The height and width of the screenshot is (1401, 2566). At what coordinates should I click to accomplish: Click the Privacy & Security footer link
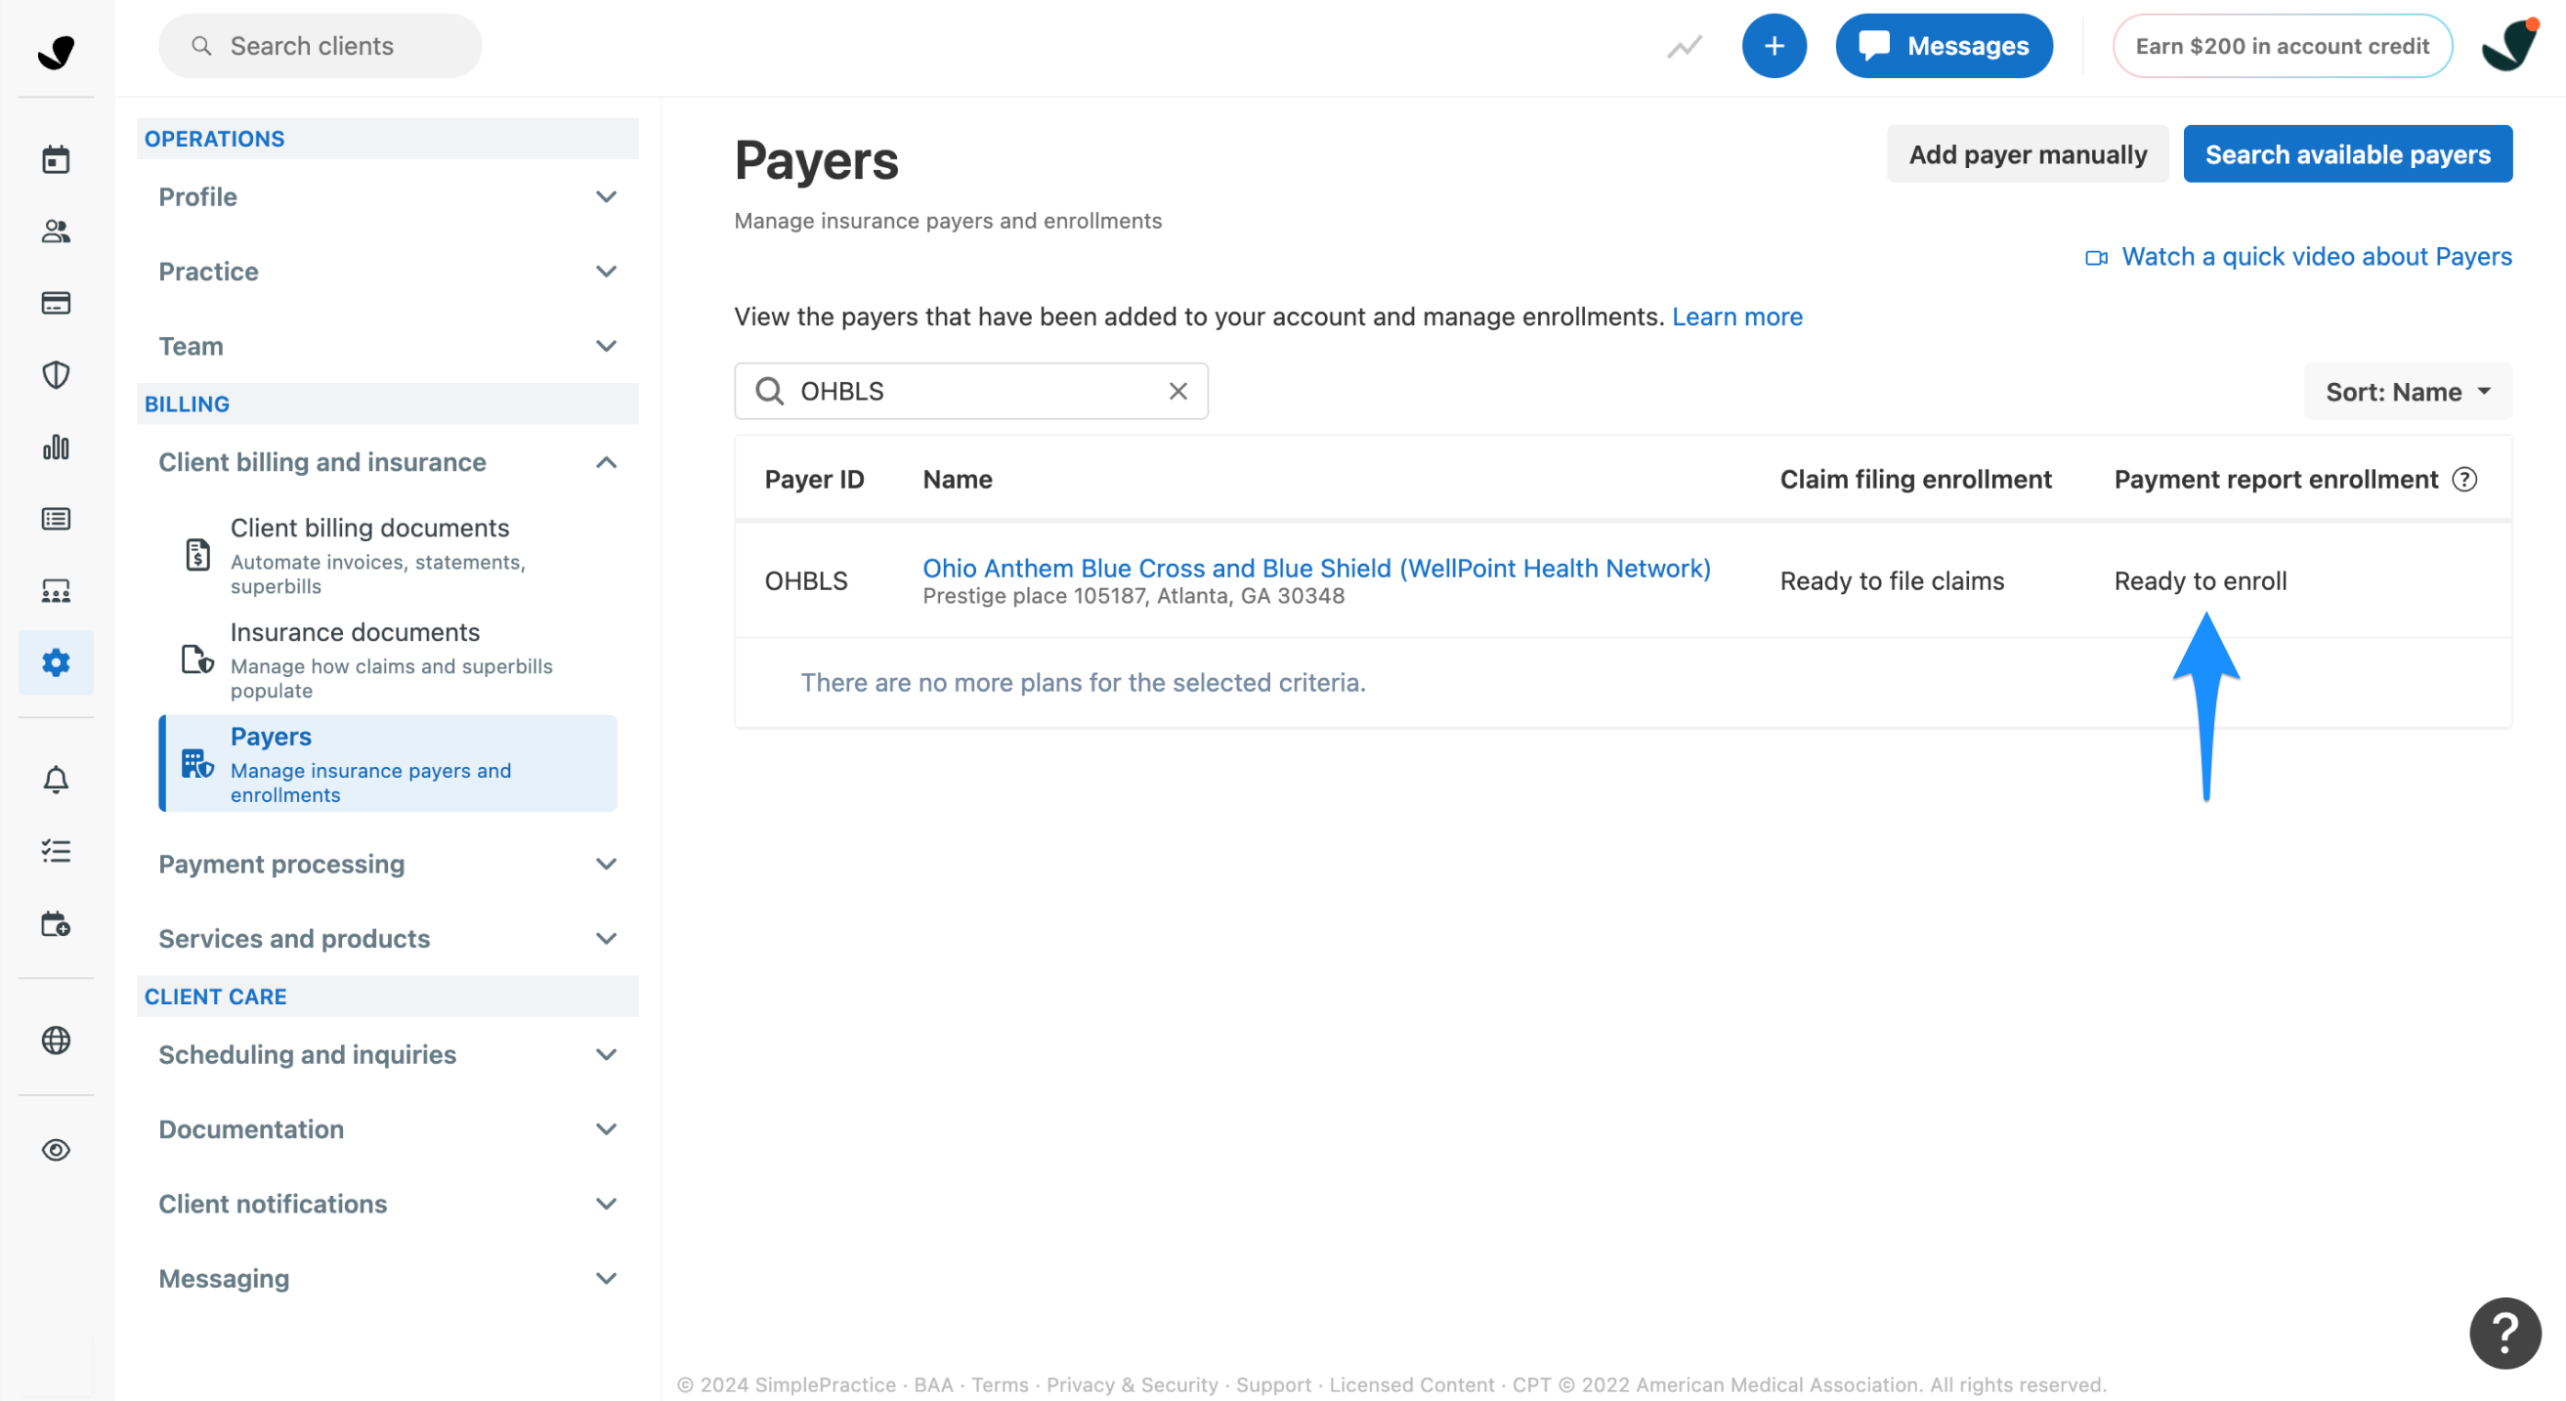1132,1384
